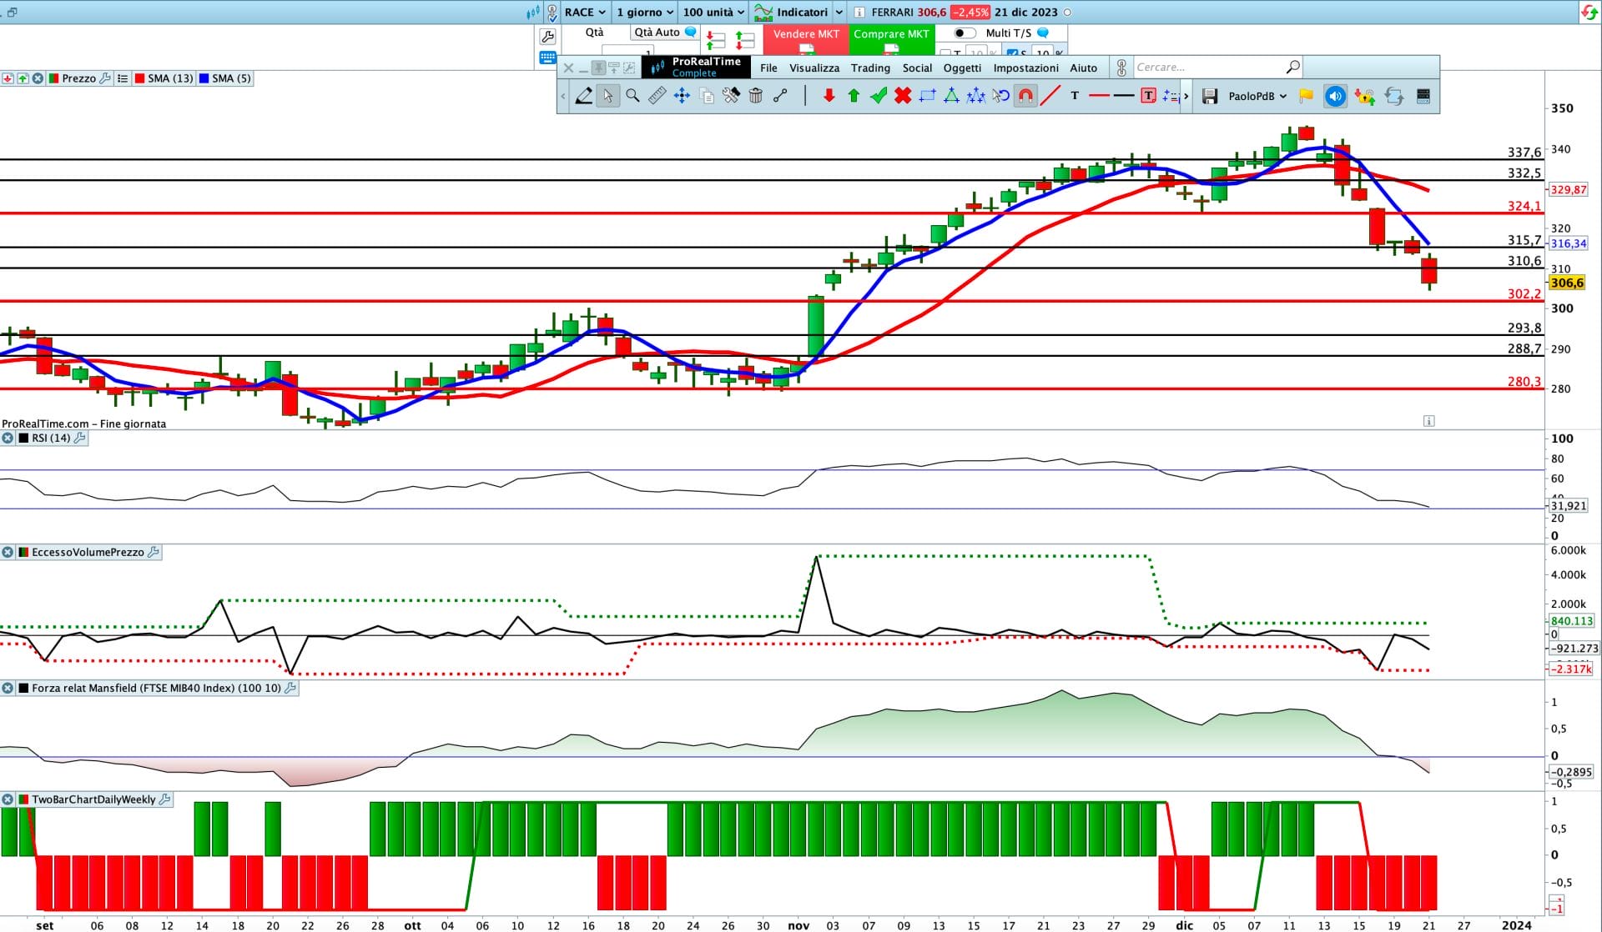The width and height of the screenshot is (1602, 932).
Task: Select the pencil drawing tool
Action: (584, 96)
